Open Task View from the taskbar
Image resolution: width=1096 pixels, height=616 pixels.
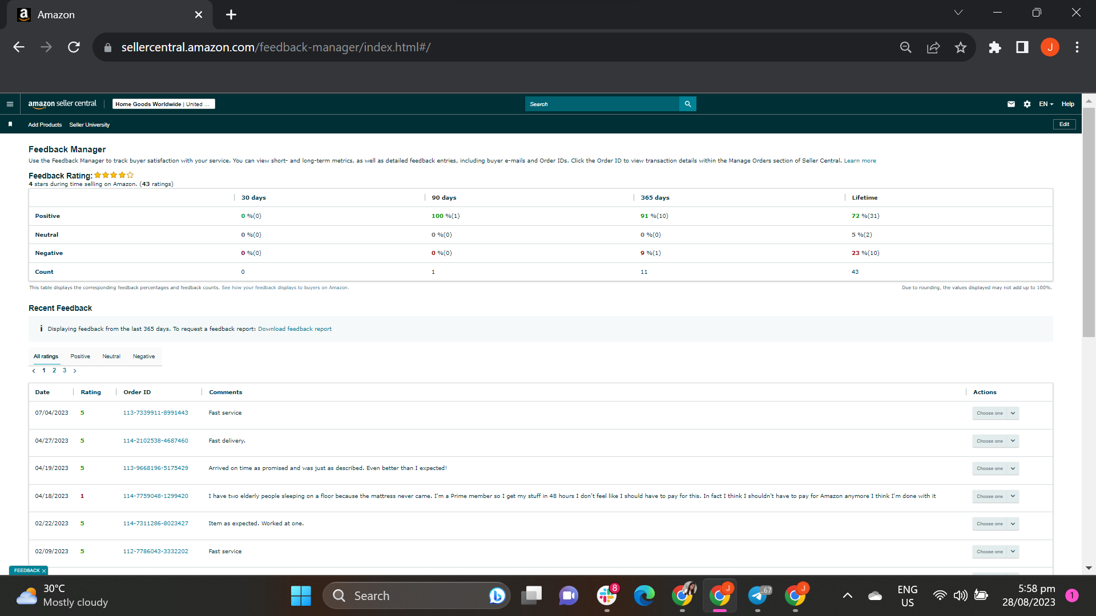(531, 596)
